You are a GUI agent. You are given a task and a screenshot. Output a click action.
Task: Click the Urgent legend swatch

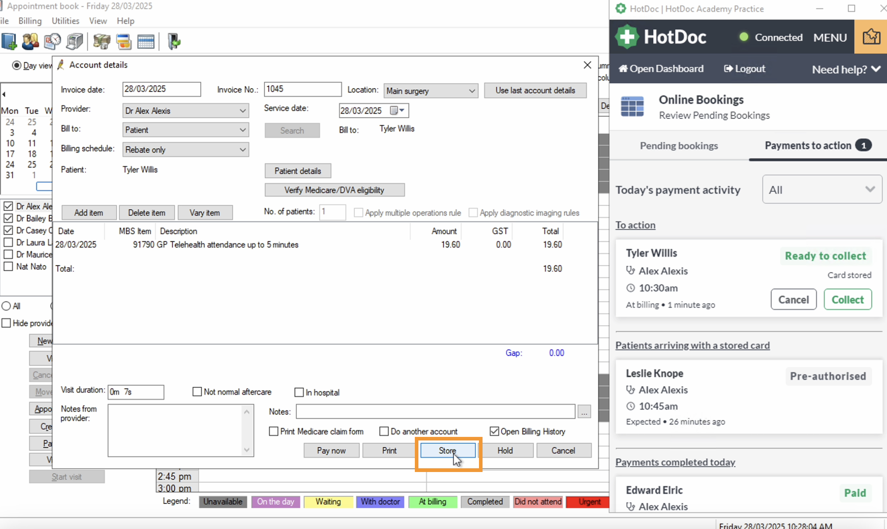588,501
